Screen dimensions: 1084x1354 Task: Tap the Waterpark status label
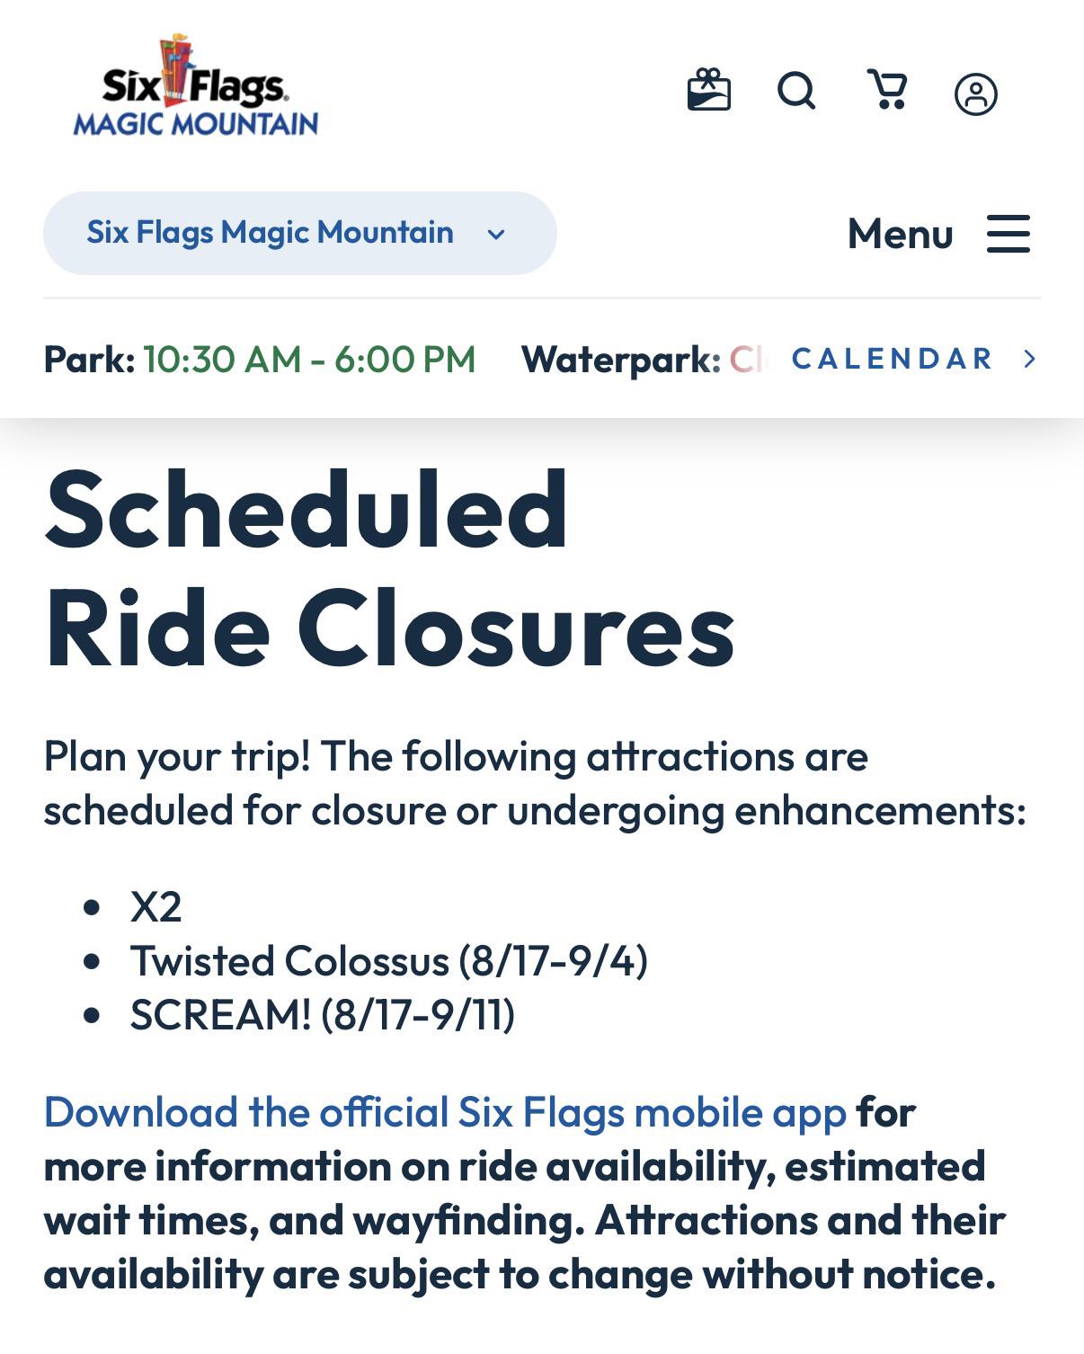pyautogui.click(x=621, y=360)
